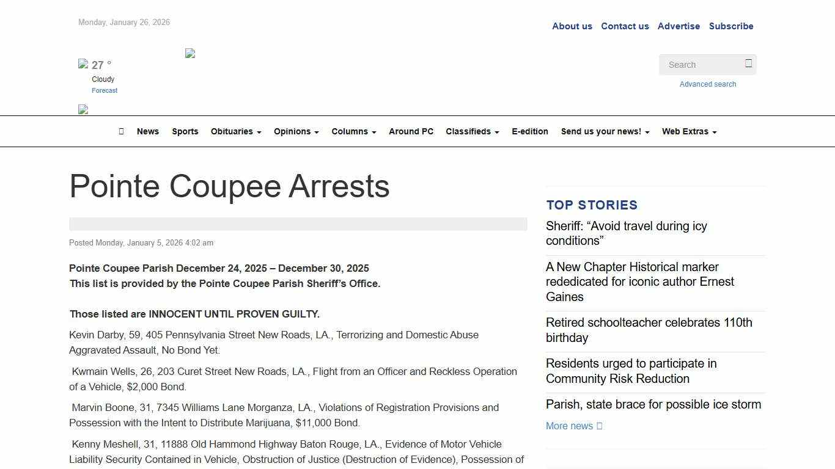This screenshot has width=835, height=469.
Task: Go to the Around PC section
Action: coord(411,131)
